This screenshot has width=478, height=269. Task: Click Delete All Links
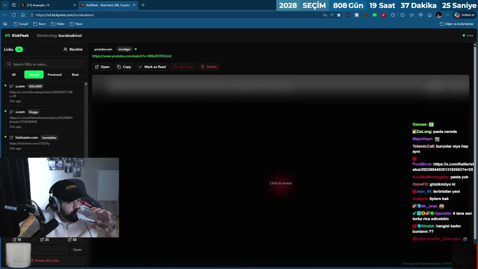click(44, 260)
